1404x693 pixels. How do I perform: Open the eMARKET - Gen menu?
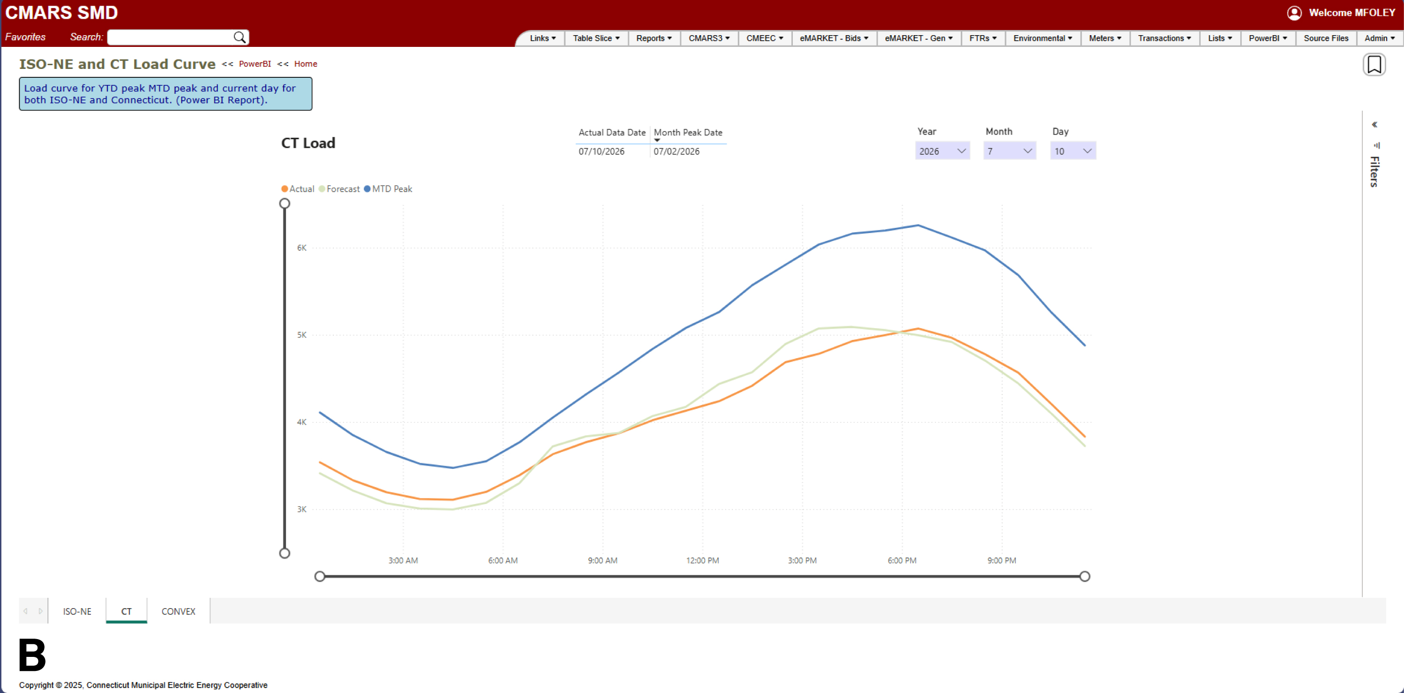click(x=918, y=38)
